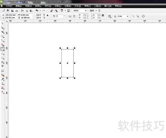
Task: Copy the selected object
Action: coord(27,11)
